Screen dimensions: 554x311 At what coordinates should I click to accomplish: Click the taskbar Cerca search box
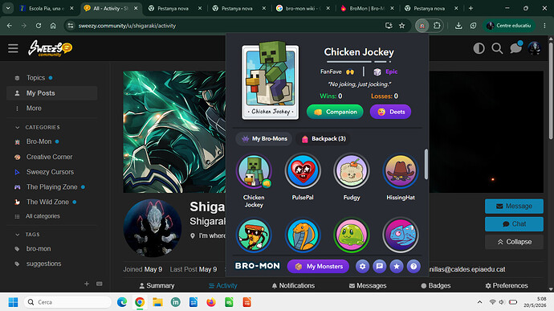(x=67, y=302)
